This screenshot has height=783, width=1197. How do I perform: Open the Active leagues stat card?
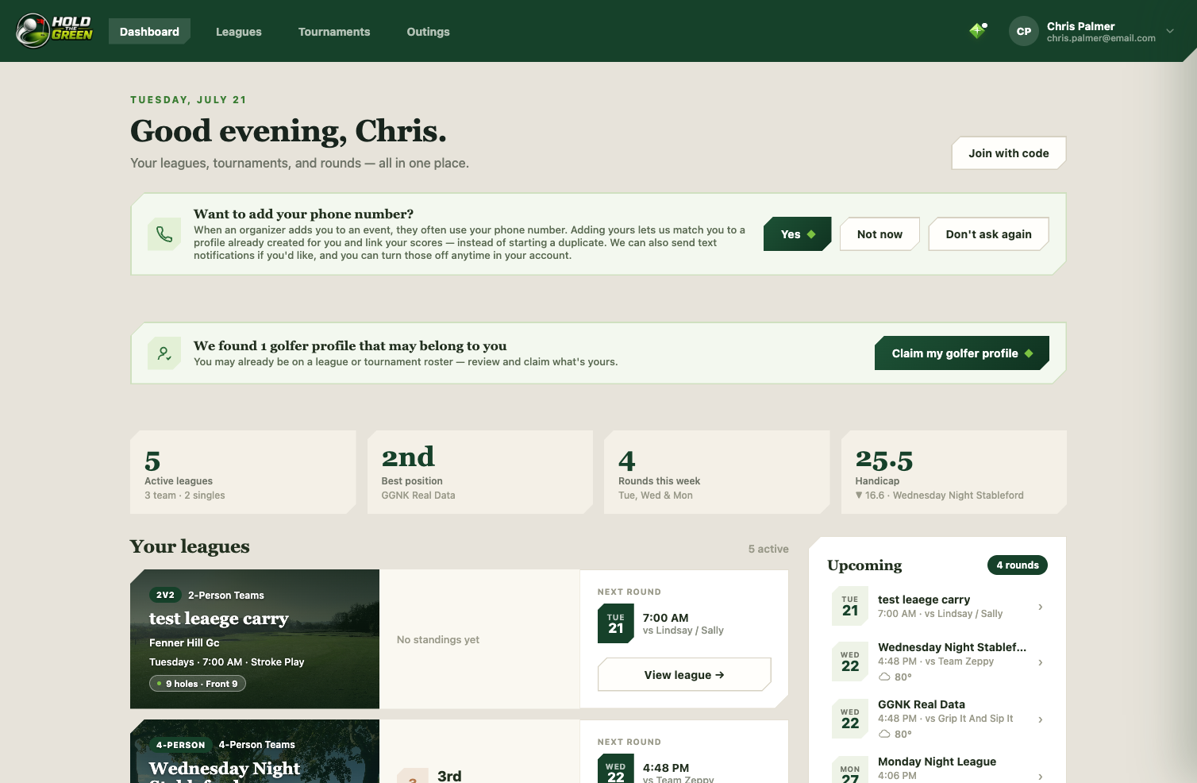(243, 472)
